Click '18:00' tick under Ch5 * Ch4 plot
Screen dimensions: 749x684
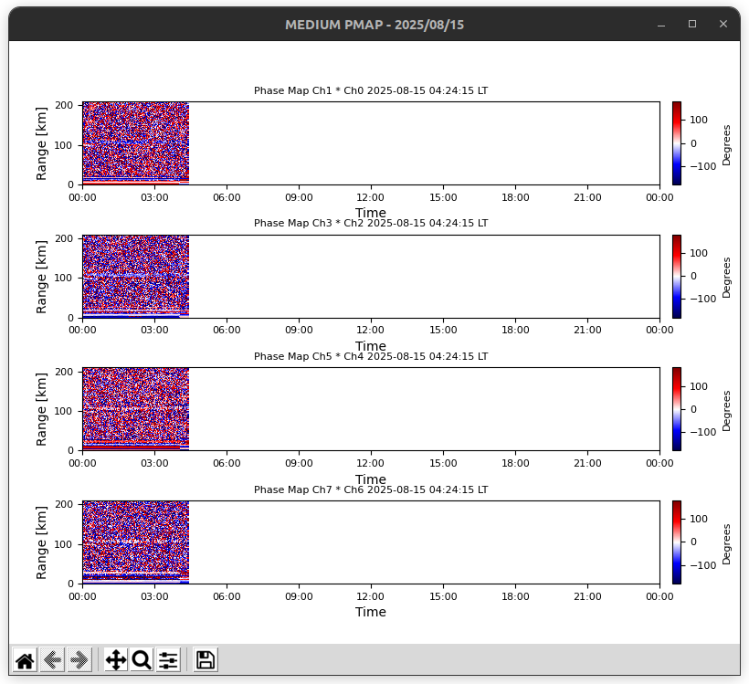click(515, 463)
